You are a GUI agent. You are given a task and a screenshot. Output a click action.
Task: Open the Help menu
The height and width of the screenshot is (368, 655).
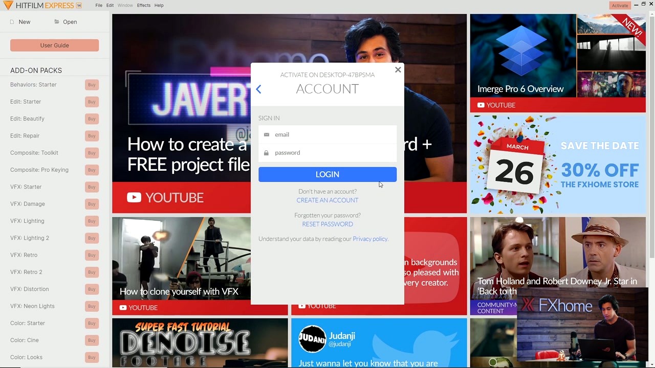159,5
